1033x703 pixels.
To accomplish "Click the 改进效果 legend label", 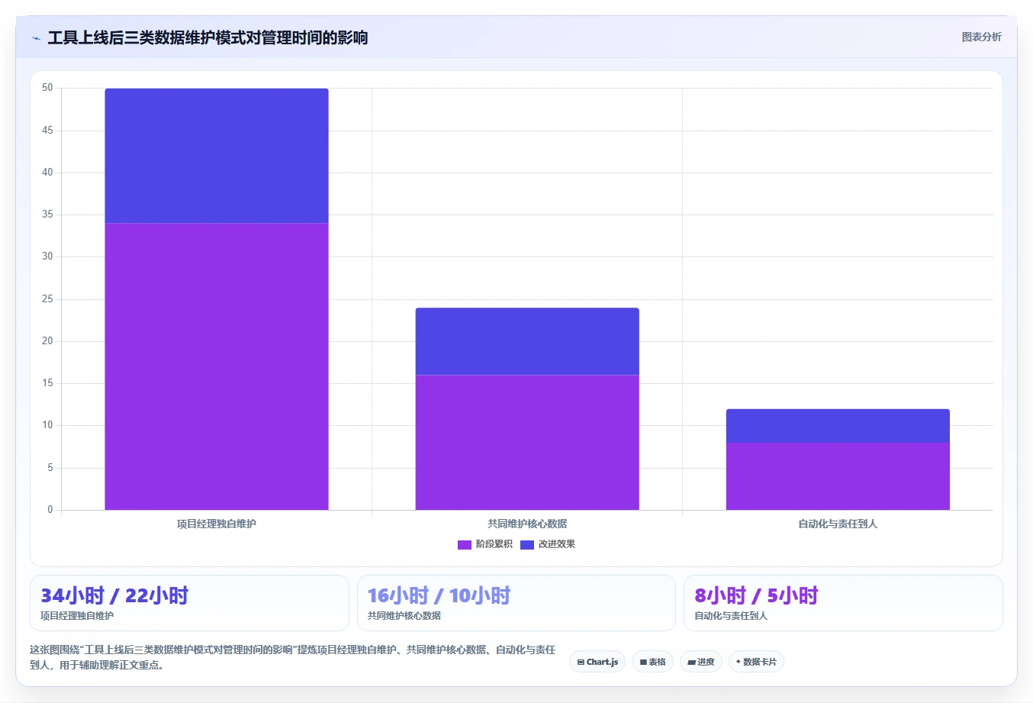I will pos(556,544).
